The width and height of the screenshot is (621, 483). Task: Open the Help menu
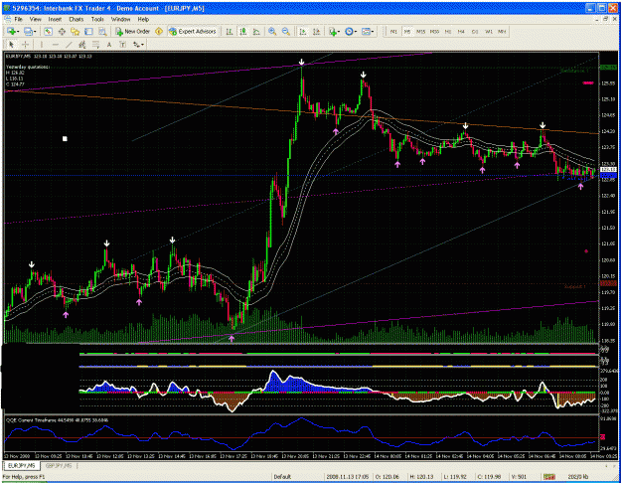pos(143,19)
